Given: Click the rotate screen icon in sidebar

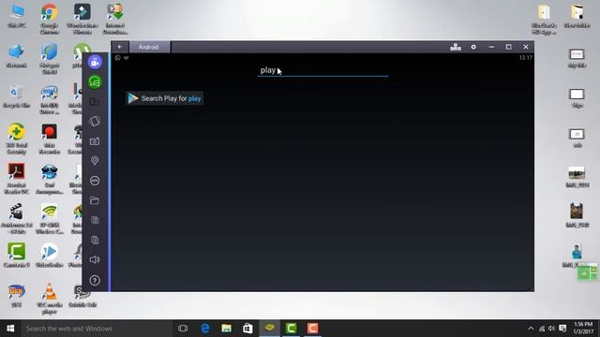Looking at the screenshot, I should pos(95,121).
